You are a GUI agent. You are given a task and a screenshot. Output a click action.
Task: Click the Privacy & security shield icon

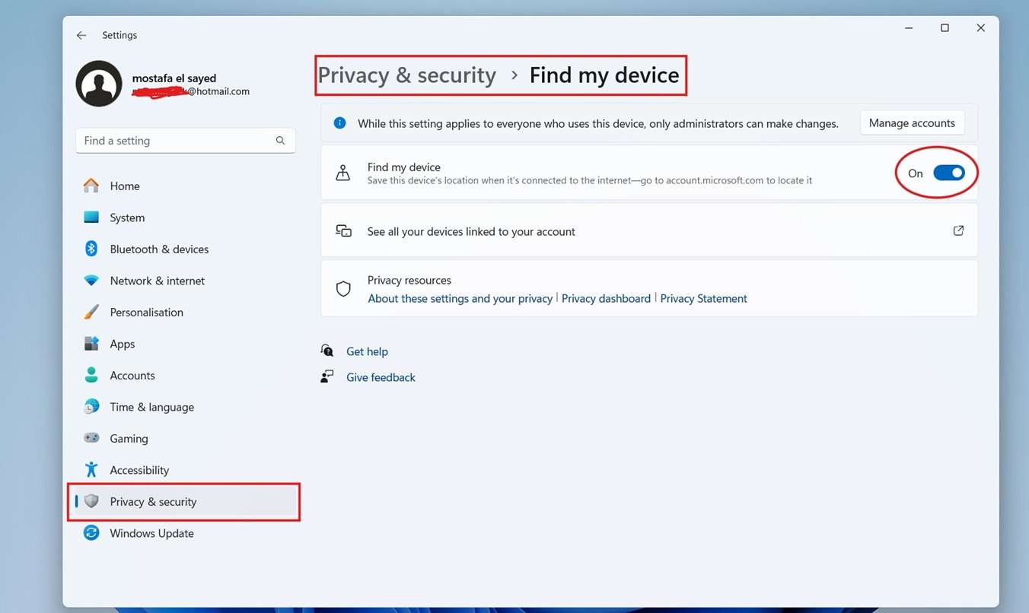pyautogui.click(x=91, y=501)
